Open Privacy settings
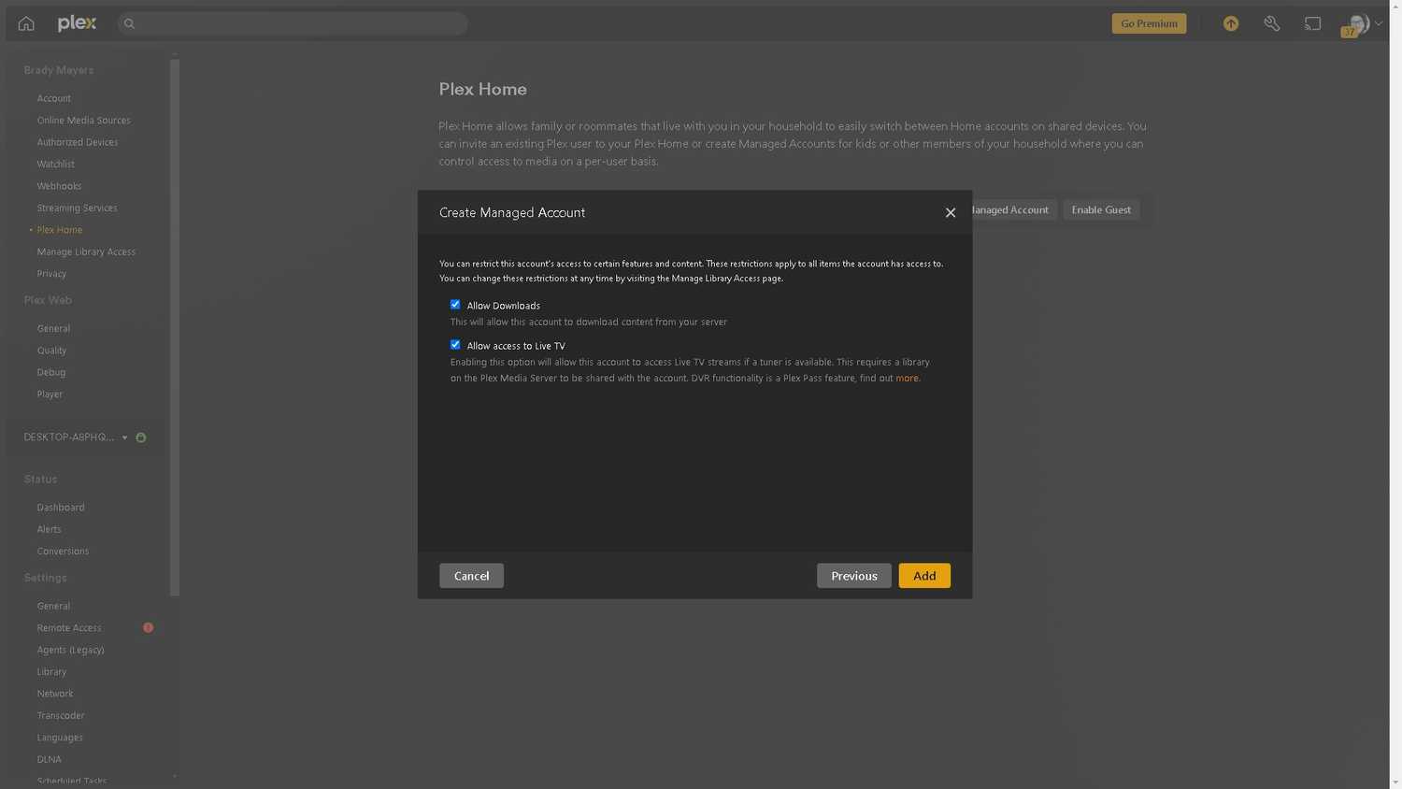The width and height of the screenshot is (1402, 789). click(x=51, y=273)
